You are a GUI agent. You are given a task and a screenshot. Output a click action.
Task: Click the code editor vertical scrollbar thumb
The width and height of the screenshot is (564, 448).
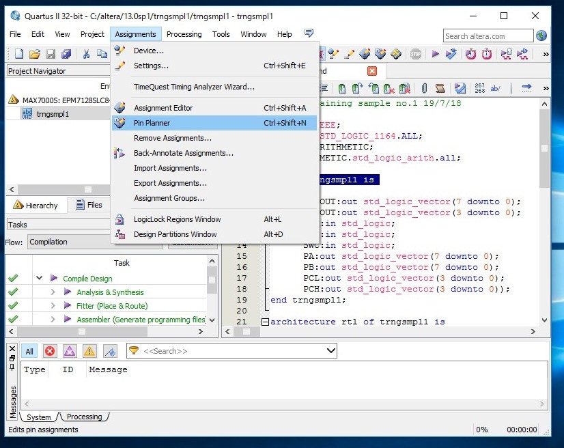(544, 149)
